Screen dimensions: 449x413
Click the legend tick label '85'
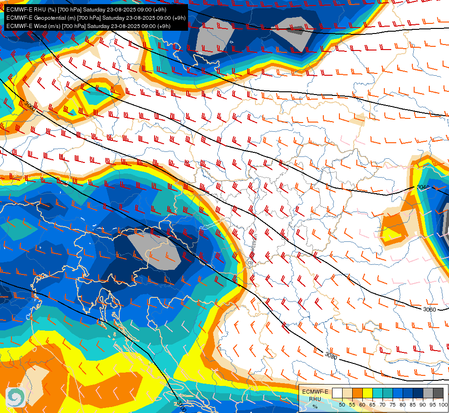[x=413, y=405]
